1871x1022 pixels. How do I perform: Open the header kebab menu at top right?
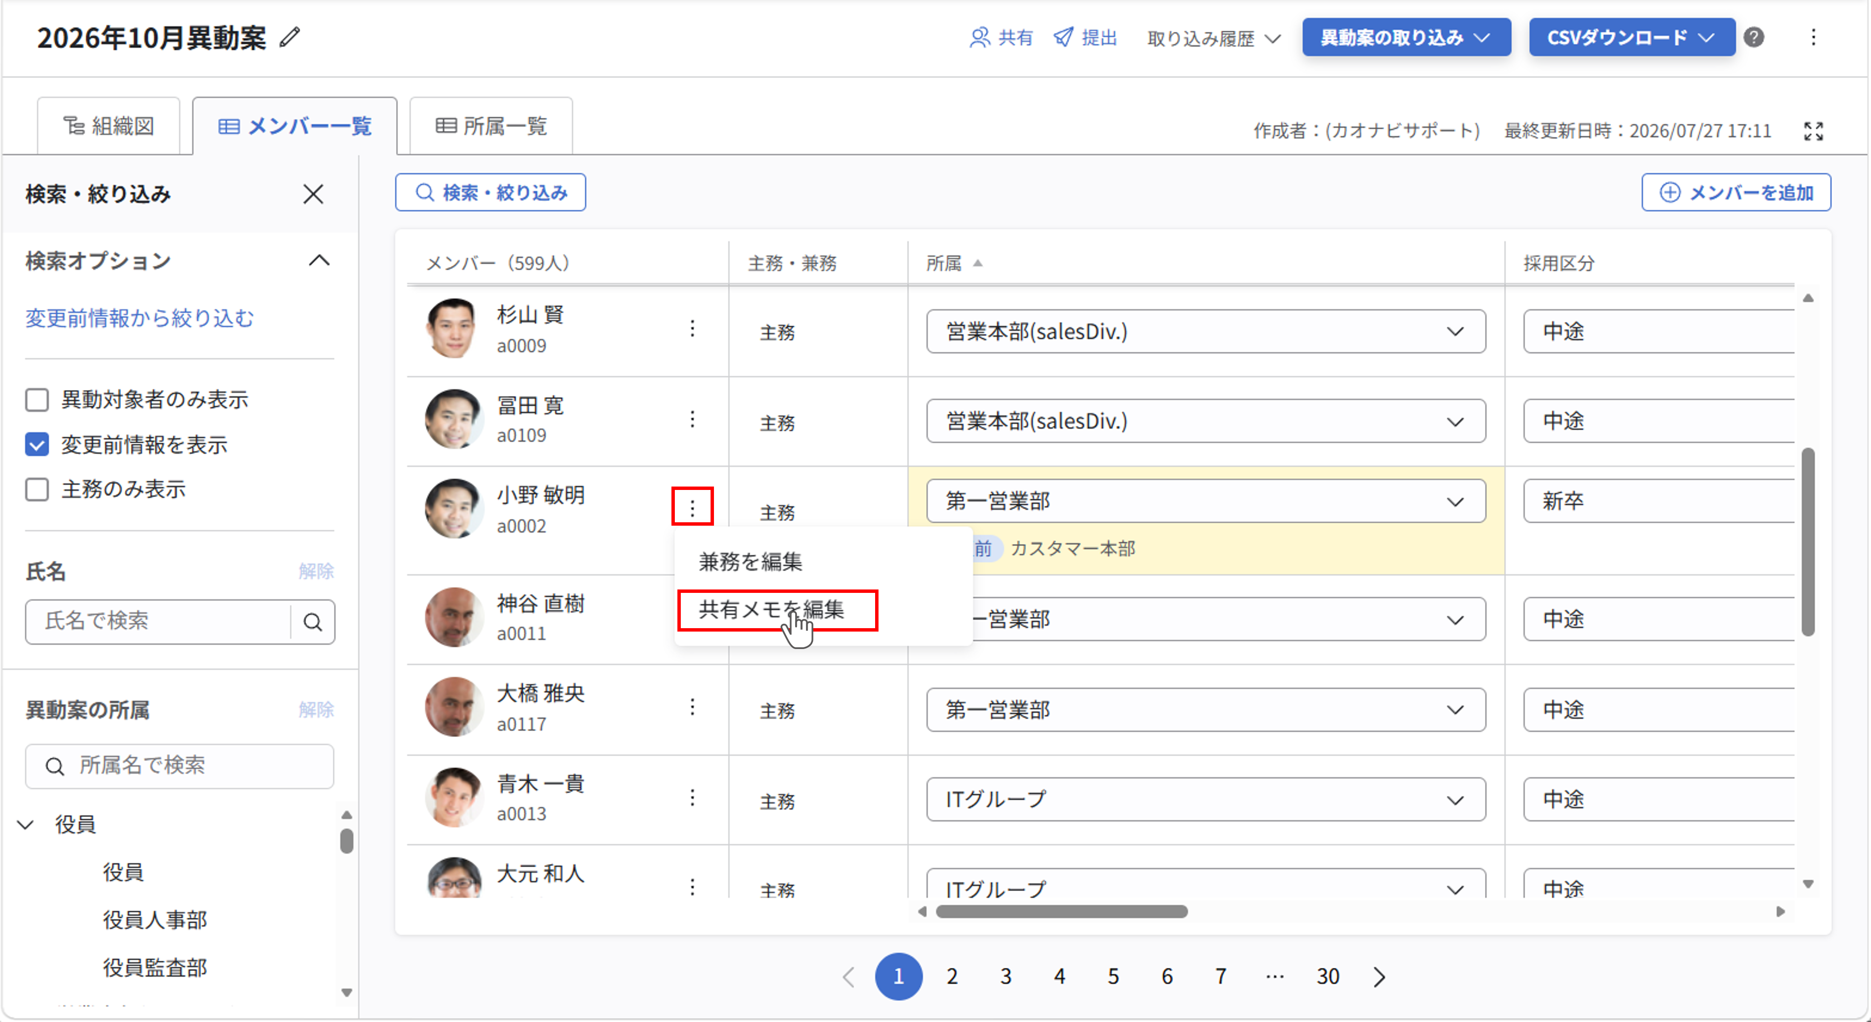pyautogui.click(x=1814, y=37)
